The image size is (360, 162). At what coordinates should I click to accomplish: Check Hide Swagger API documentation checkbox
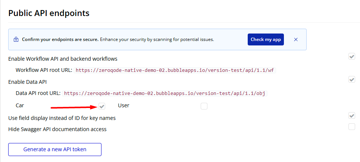coord(351,127)
